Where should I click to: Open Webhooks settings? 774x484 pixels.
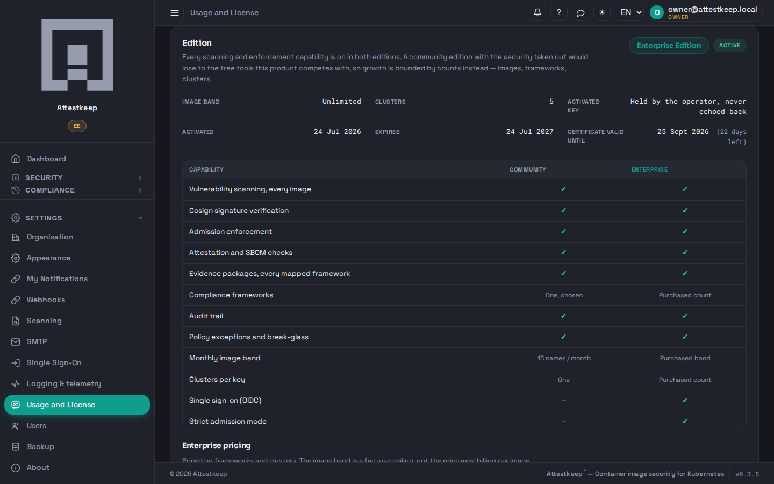click(x=77, y=300)
